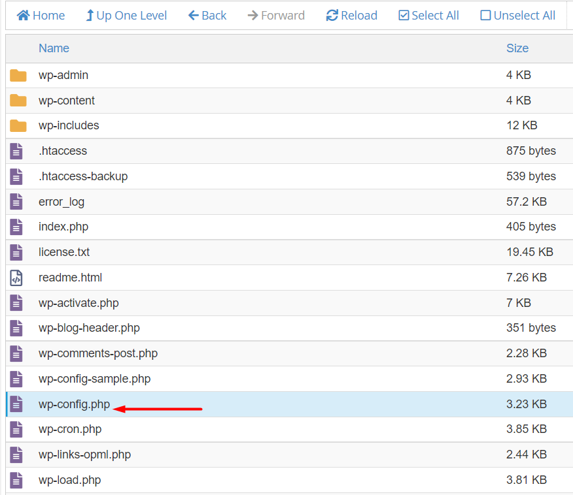The height and width of the screenshot is (495, 573).
Task: Select the wp-admin folder icon
Action: (x=18, y=76)
